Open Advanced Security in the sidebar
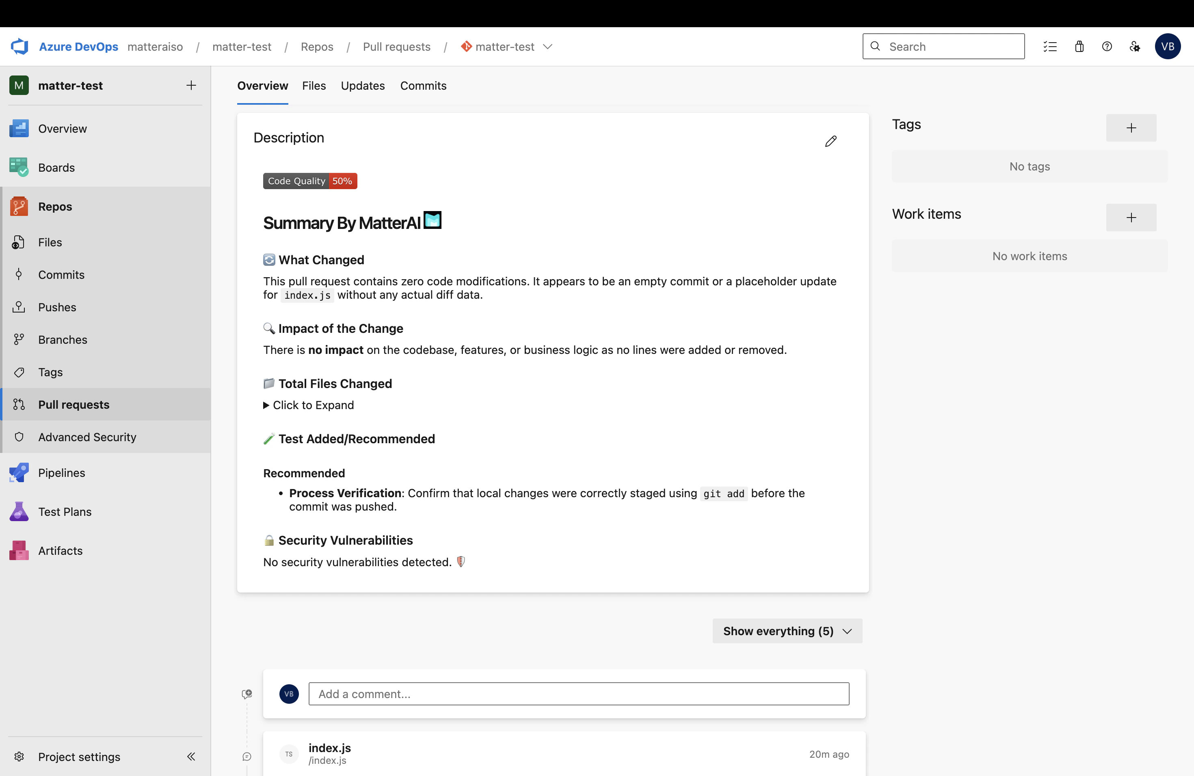This screenshot has height=776, width=1194. pyautogui.click(x=87, y=437)
